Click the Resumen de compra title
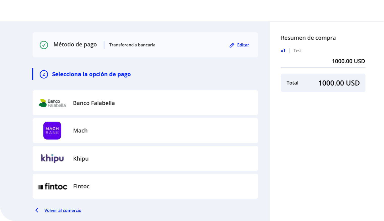Image resolution: width=384 pixels, height=221 pixels. (x=308, y=38)
